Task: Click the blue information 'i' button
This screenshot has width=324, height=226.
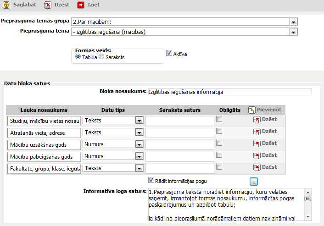Action: (254, 181)
